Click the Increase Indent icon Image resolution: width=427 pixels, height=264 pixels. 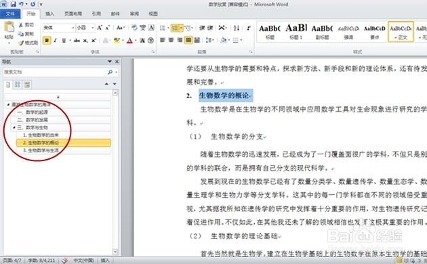210,28
